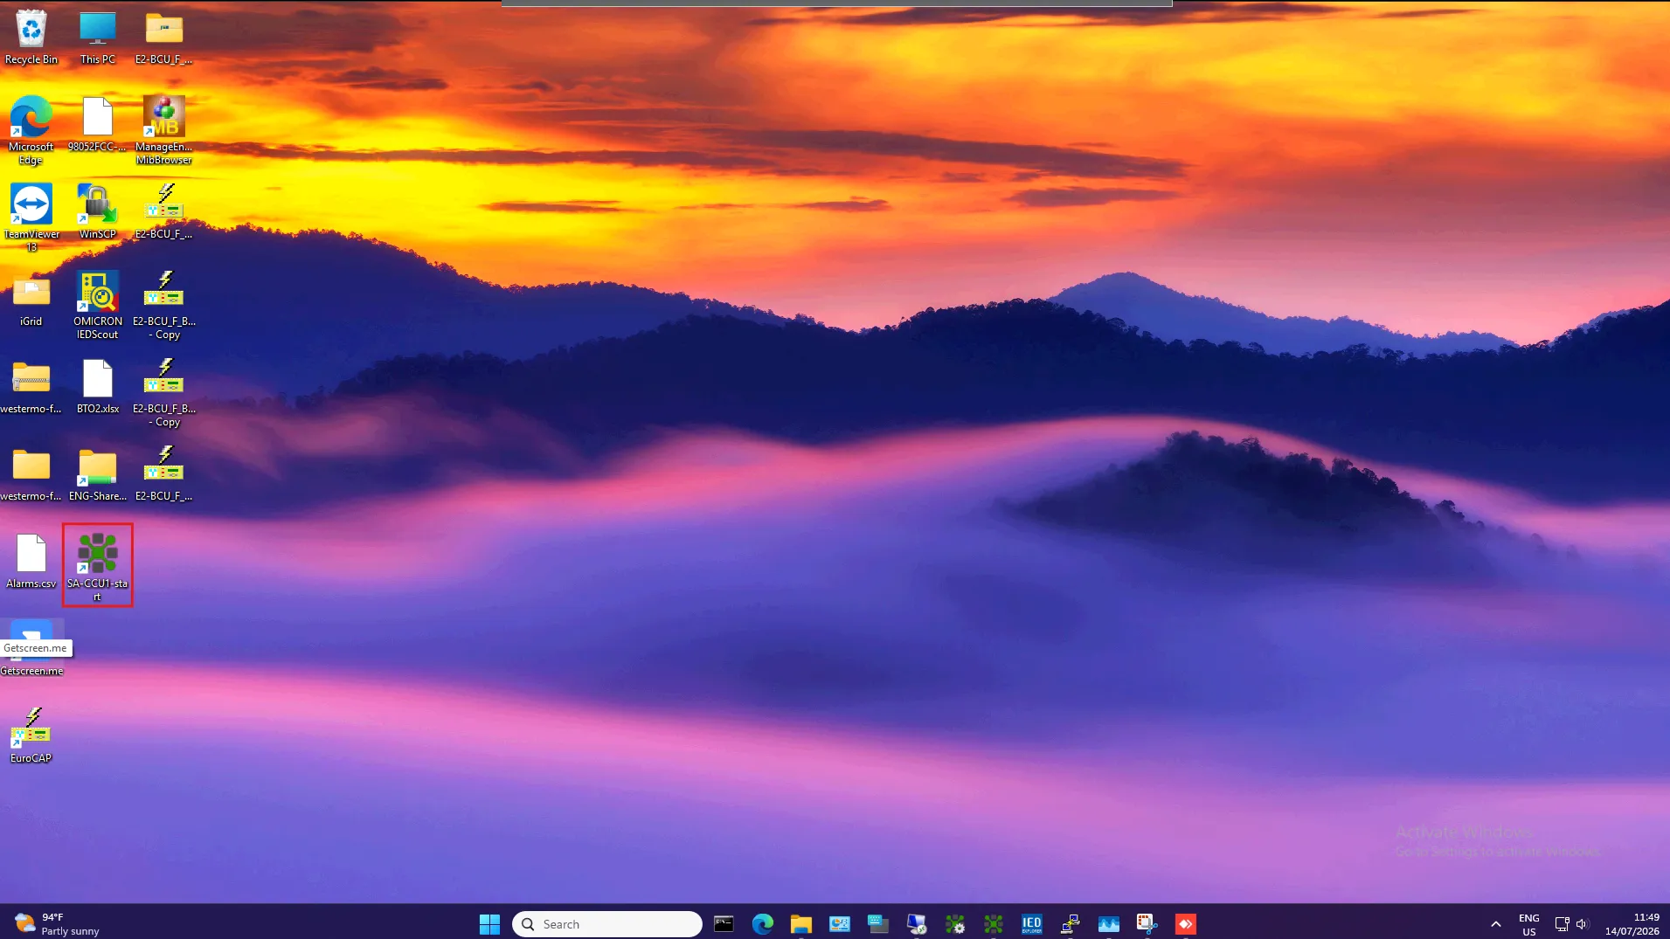Select the 98052FCC file on desktop
Image resolution: width=1670 pixels, height=939 pixels.
tap(98, 124)
